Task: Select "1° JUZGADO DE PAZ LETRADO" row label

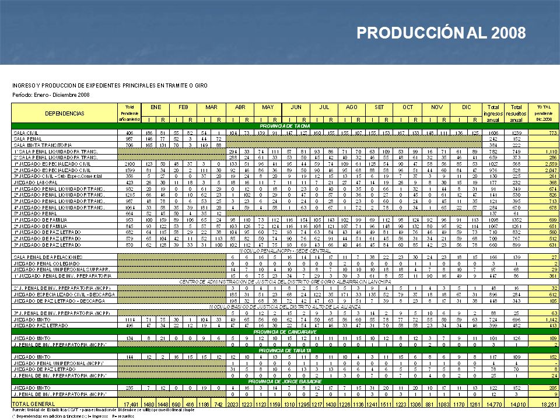Action: click(47, 232)
